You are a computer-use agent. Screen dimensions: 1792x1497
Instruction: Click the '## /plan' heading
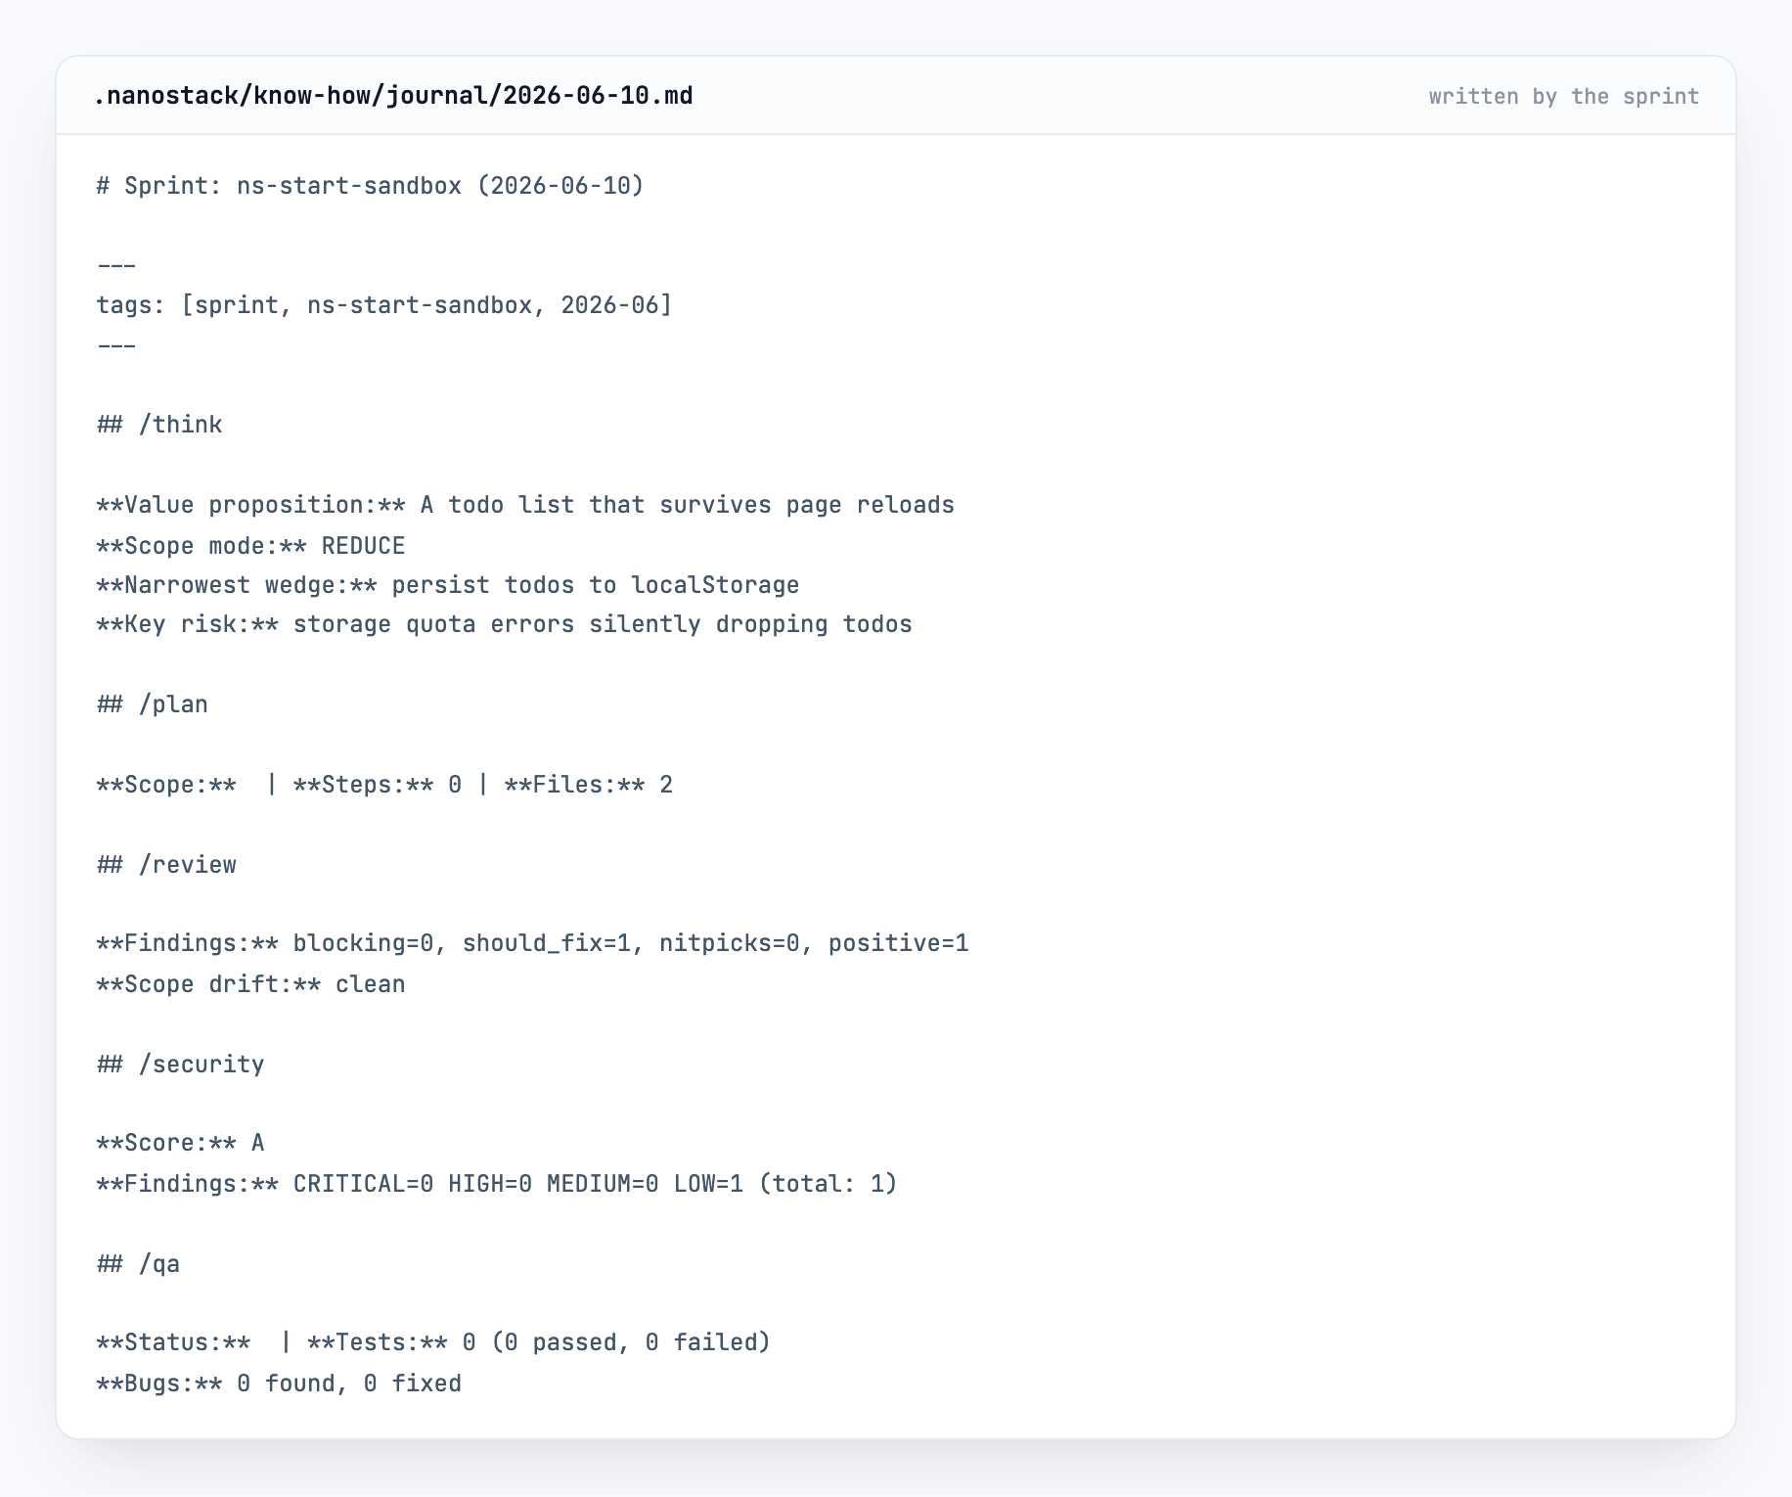pos(153,704)
